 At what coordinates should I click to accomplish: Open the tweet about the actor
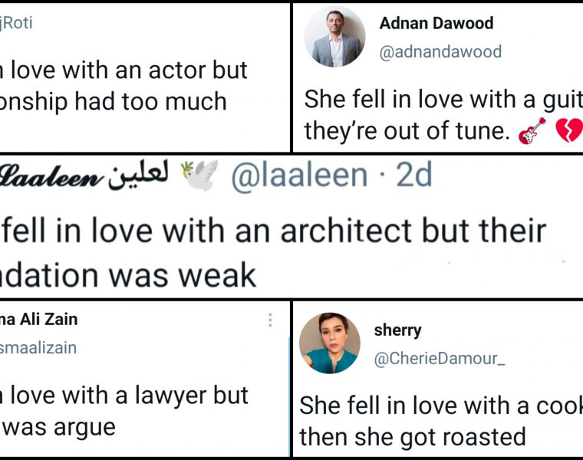pos(123,85)
